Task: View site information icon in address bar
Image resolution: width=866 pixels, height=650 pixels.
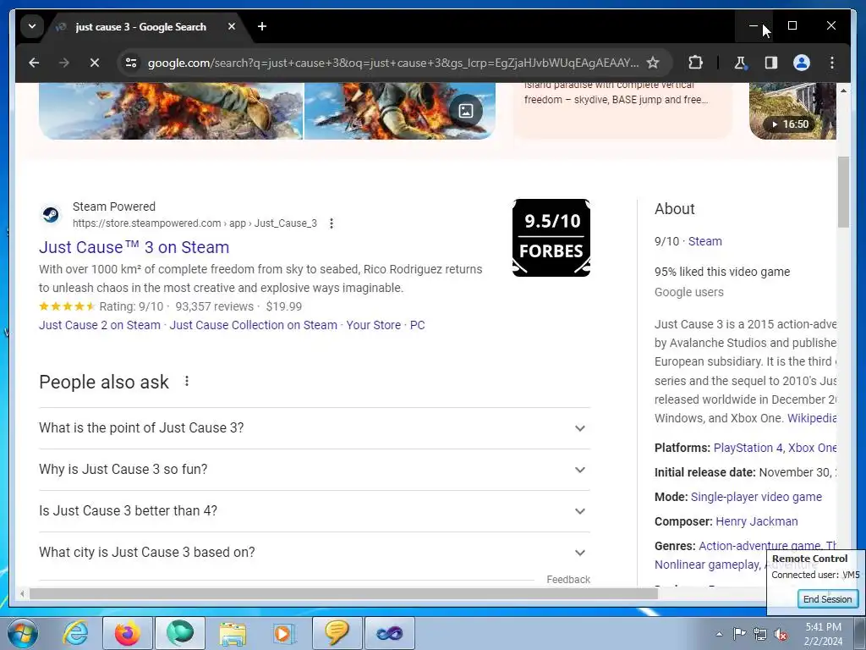Action: point(131,63)
